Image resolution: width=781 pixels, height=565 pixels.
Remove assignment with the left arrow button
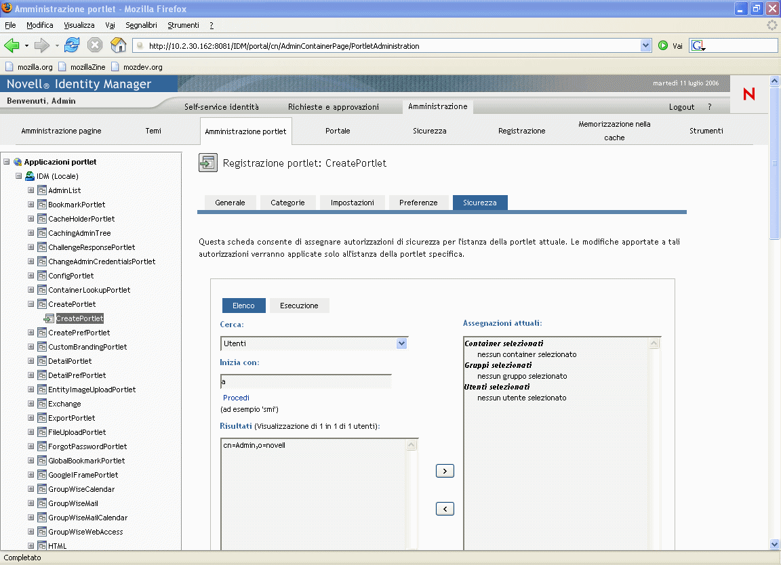(x=445, y=509)
